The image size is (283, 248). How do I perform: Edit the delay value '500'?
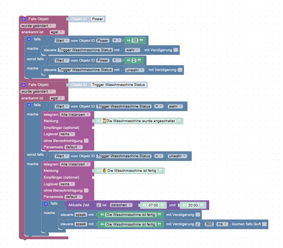tap(209, 224)
